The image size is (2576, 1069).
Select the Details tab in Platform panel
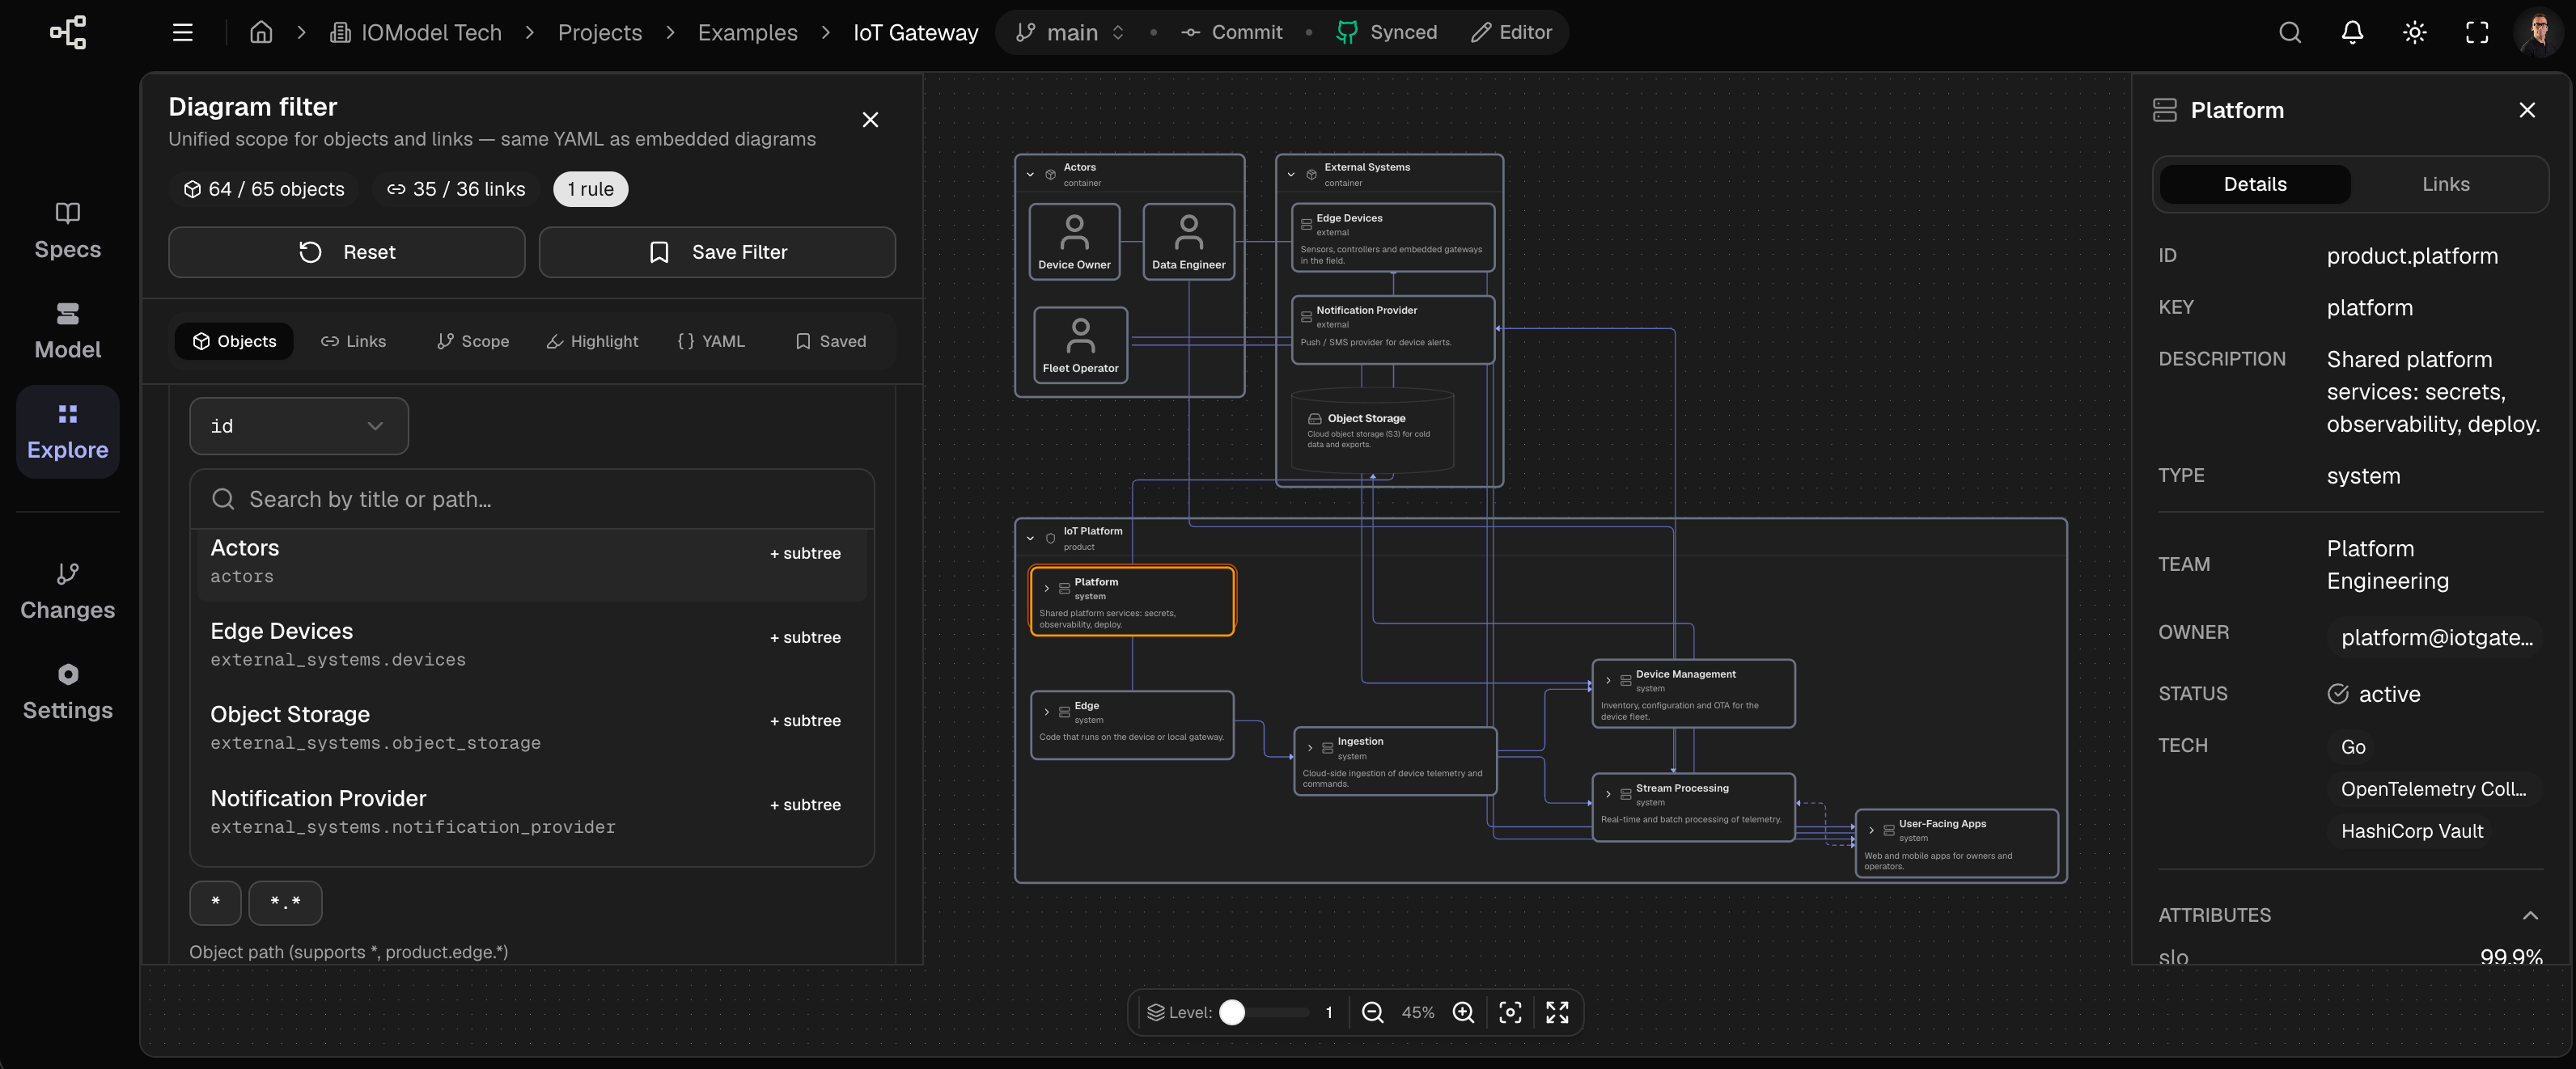coord(2254,184)
